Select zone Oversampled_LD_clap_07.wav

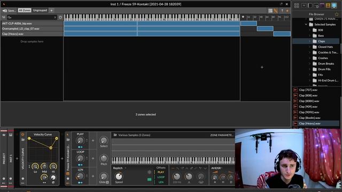(32, 28)
